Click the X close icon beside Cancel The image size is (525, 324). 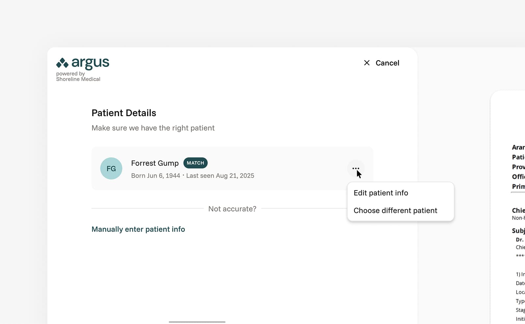367,63
